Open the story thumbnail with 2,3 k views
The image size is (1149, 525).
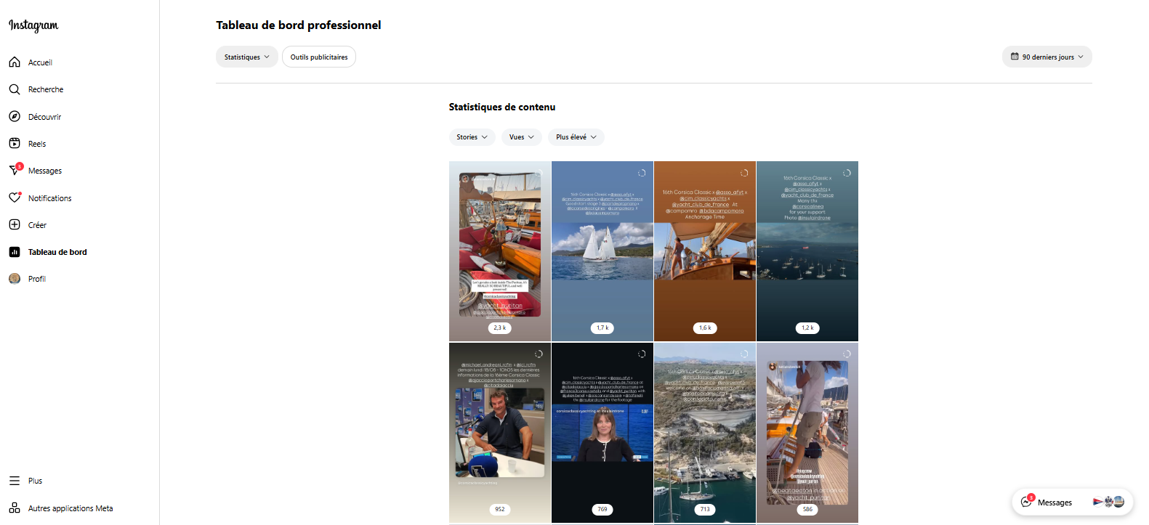[500, 251]
